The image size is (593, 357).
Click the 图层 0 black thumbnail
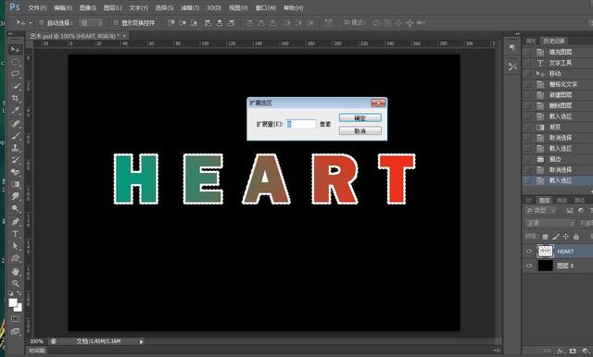click(x=545, y=265)
